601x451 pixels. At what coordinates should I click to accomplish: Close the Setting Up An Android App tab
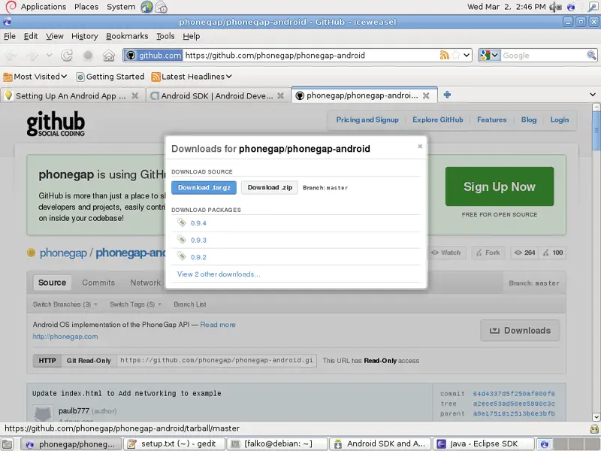click(x=135, y=95)
